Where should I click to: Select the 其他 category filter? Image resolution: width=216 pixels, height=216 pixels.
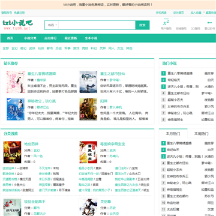(129, 48)
